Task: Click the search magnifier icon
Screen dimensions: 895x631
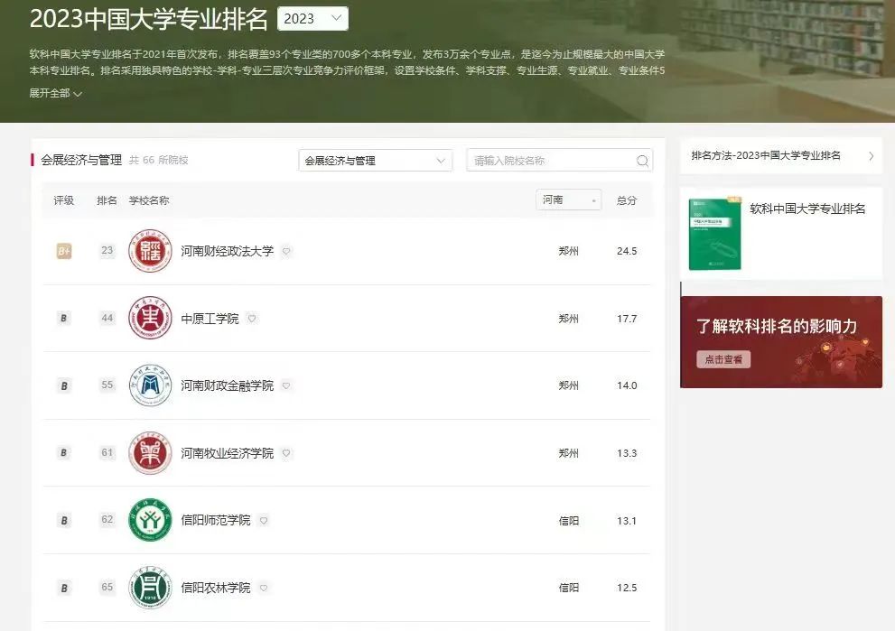Action: (x=642, y=161)
